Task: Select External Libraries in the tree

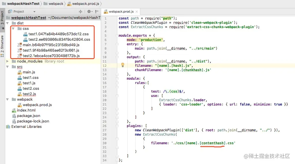Action: 26,127
